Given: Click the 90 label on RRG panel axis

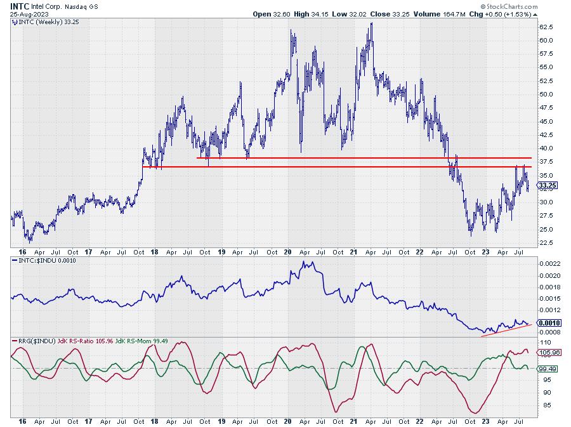Looking at the screenshot, I should [x=548, y=392].
